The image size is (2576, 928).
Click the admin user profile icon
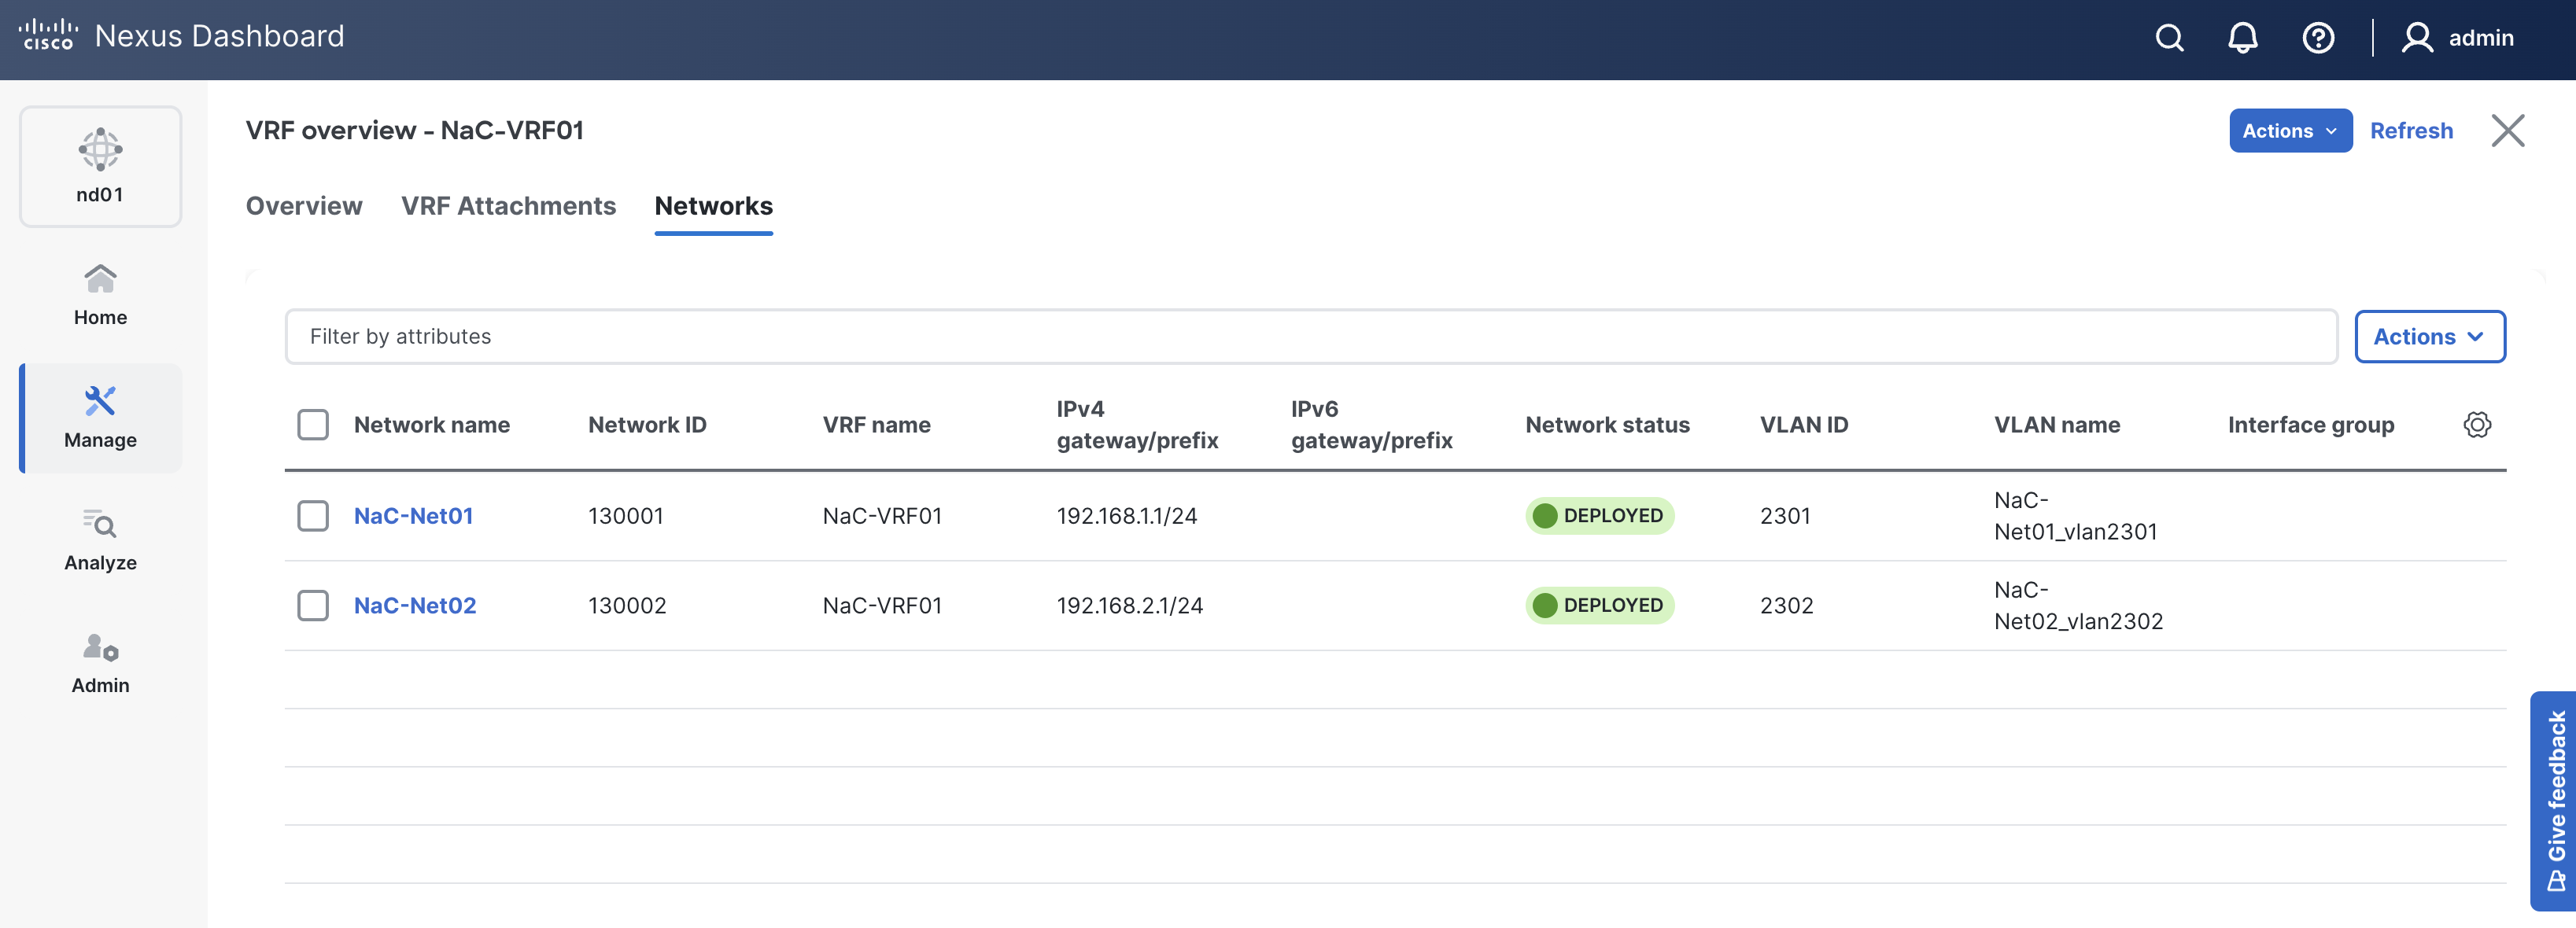(2417, 38)
